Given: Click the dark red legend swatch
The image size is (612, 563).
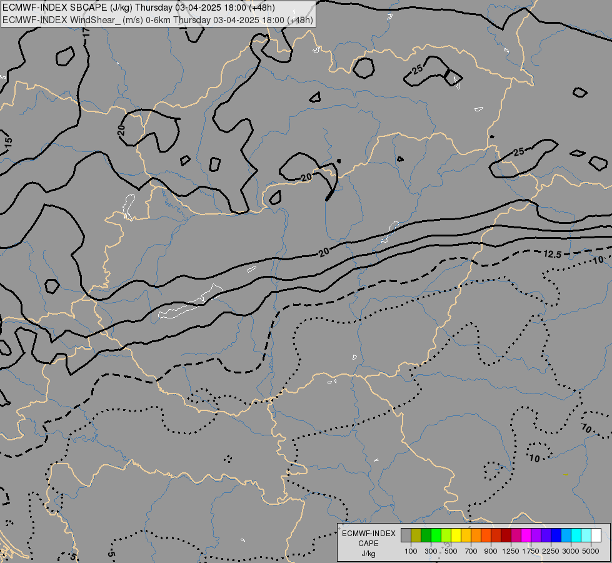Looking at the screenshot, I should (x=506, y=535).
